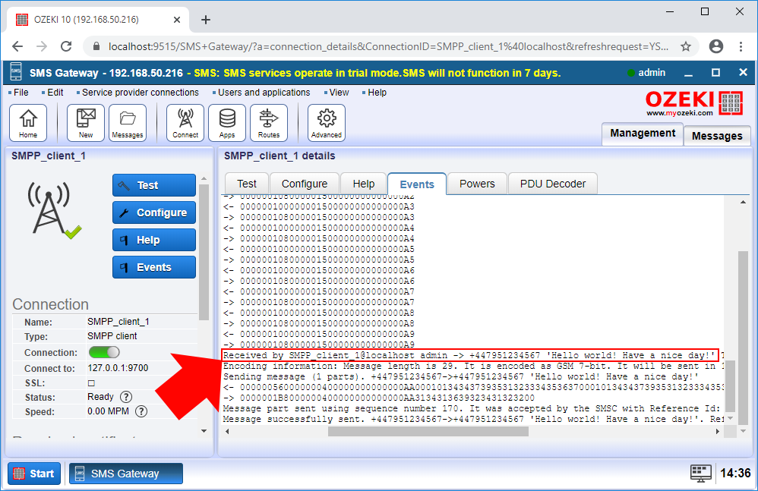This screenshot has height=491, width=758.
Task: Click the www.myozeki.com link
Action: (x=680, y=113)
